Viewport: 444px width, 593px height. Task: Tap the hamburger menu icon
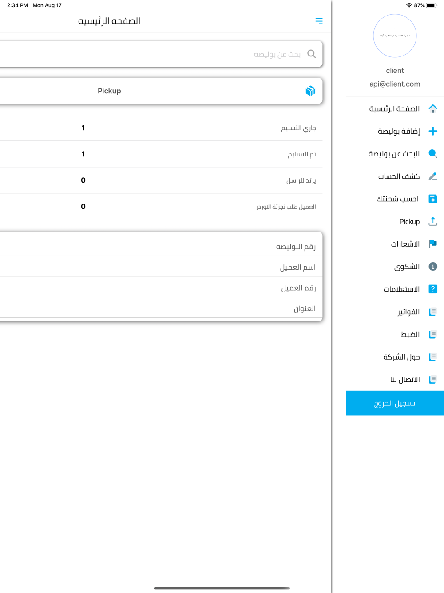click(319, 21)
